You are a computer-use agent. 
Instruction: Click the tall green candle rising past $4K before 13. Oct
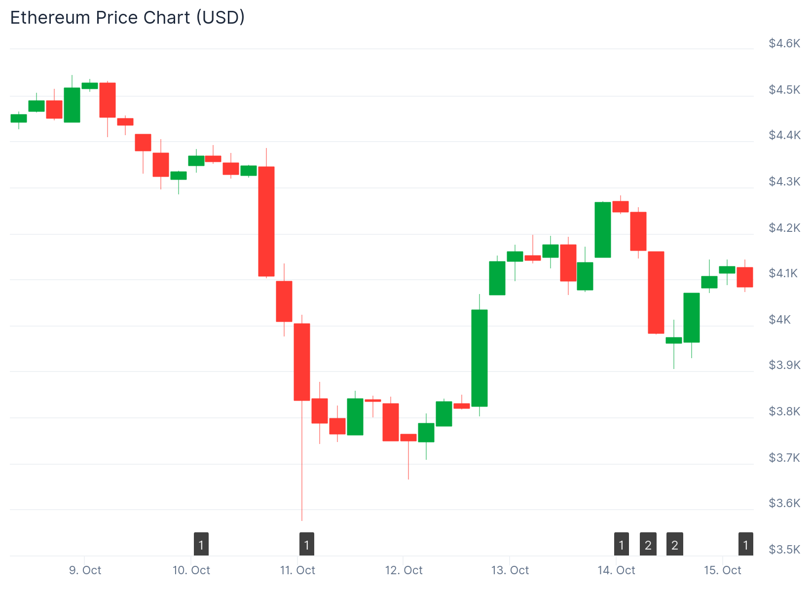479,358
